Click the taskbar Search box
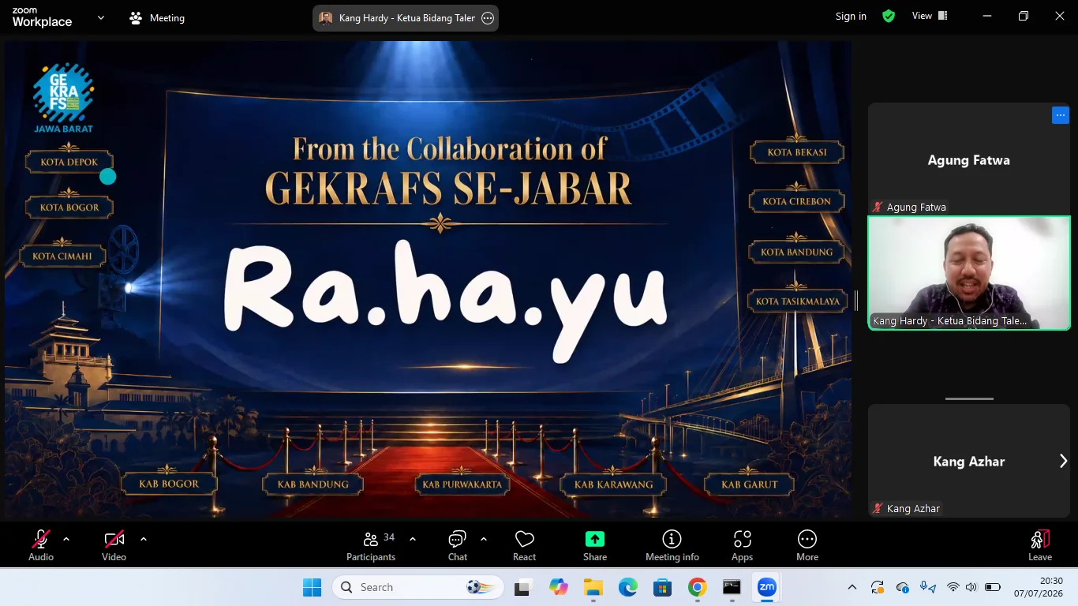1078x606 pixels. 419,587
